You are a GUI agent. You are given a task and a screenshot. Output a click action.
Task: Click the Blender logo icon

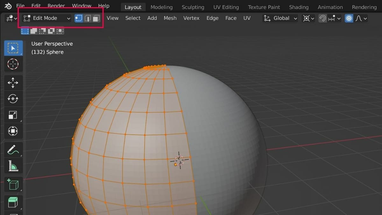click(8, 6)
